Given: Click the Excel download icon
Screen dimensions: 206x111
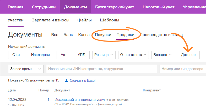Looking at the screenshot, I should [67, 80].
